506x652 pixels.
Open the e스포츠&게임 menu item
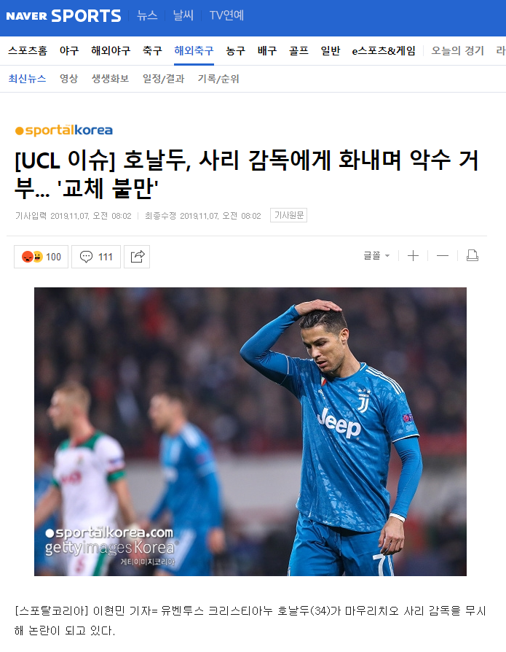[x=384, y=51]
